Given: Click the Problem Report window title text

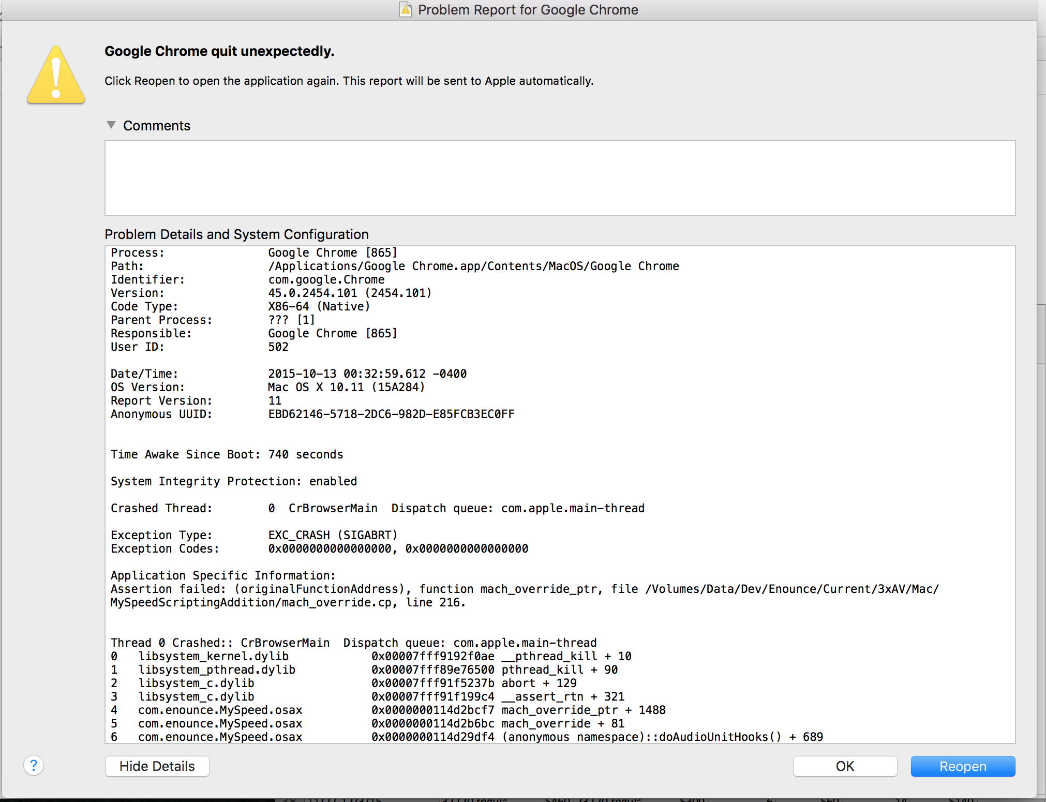Looking at the screenshot, I should 528,10.
